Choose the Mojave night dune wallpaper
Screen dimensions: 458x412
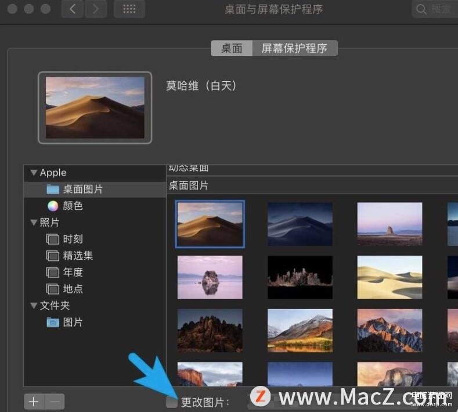click(300, 224)
